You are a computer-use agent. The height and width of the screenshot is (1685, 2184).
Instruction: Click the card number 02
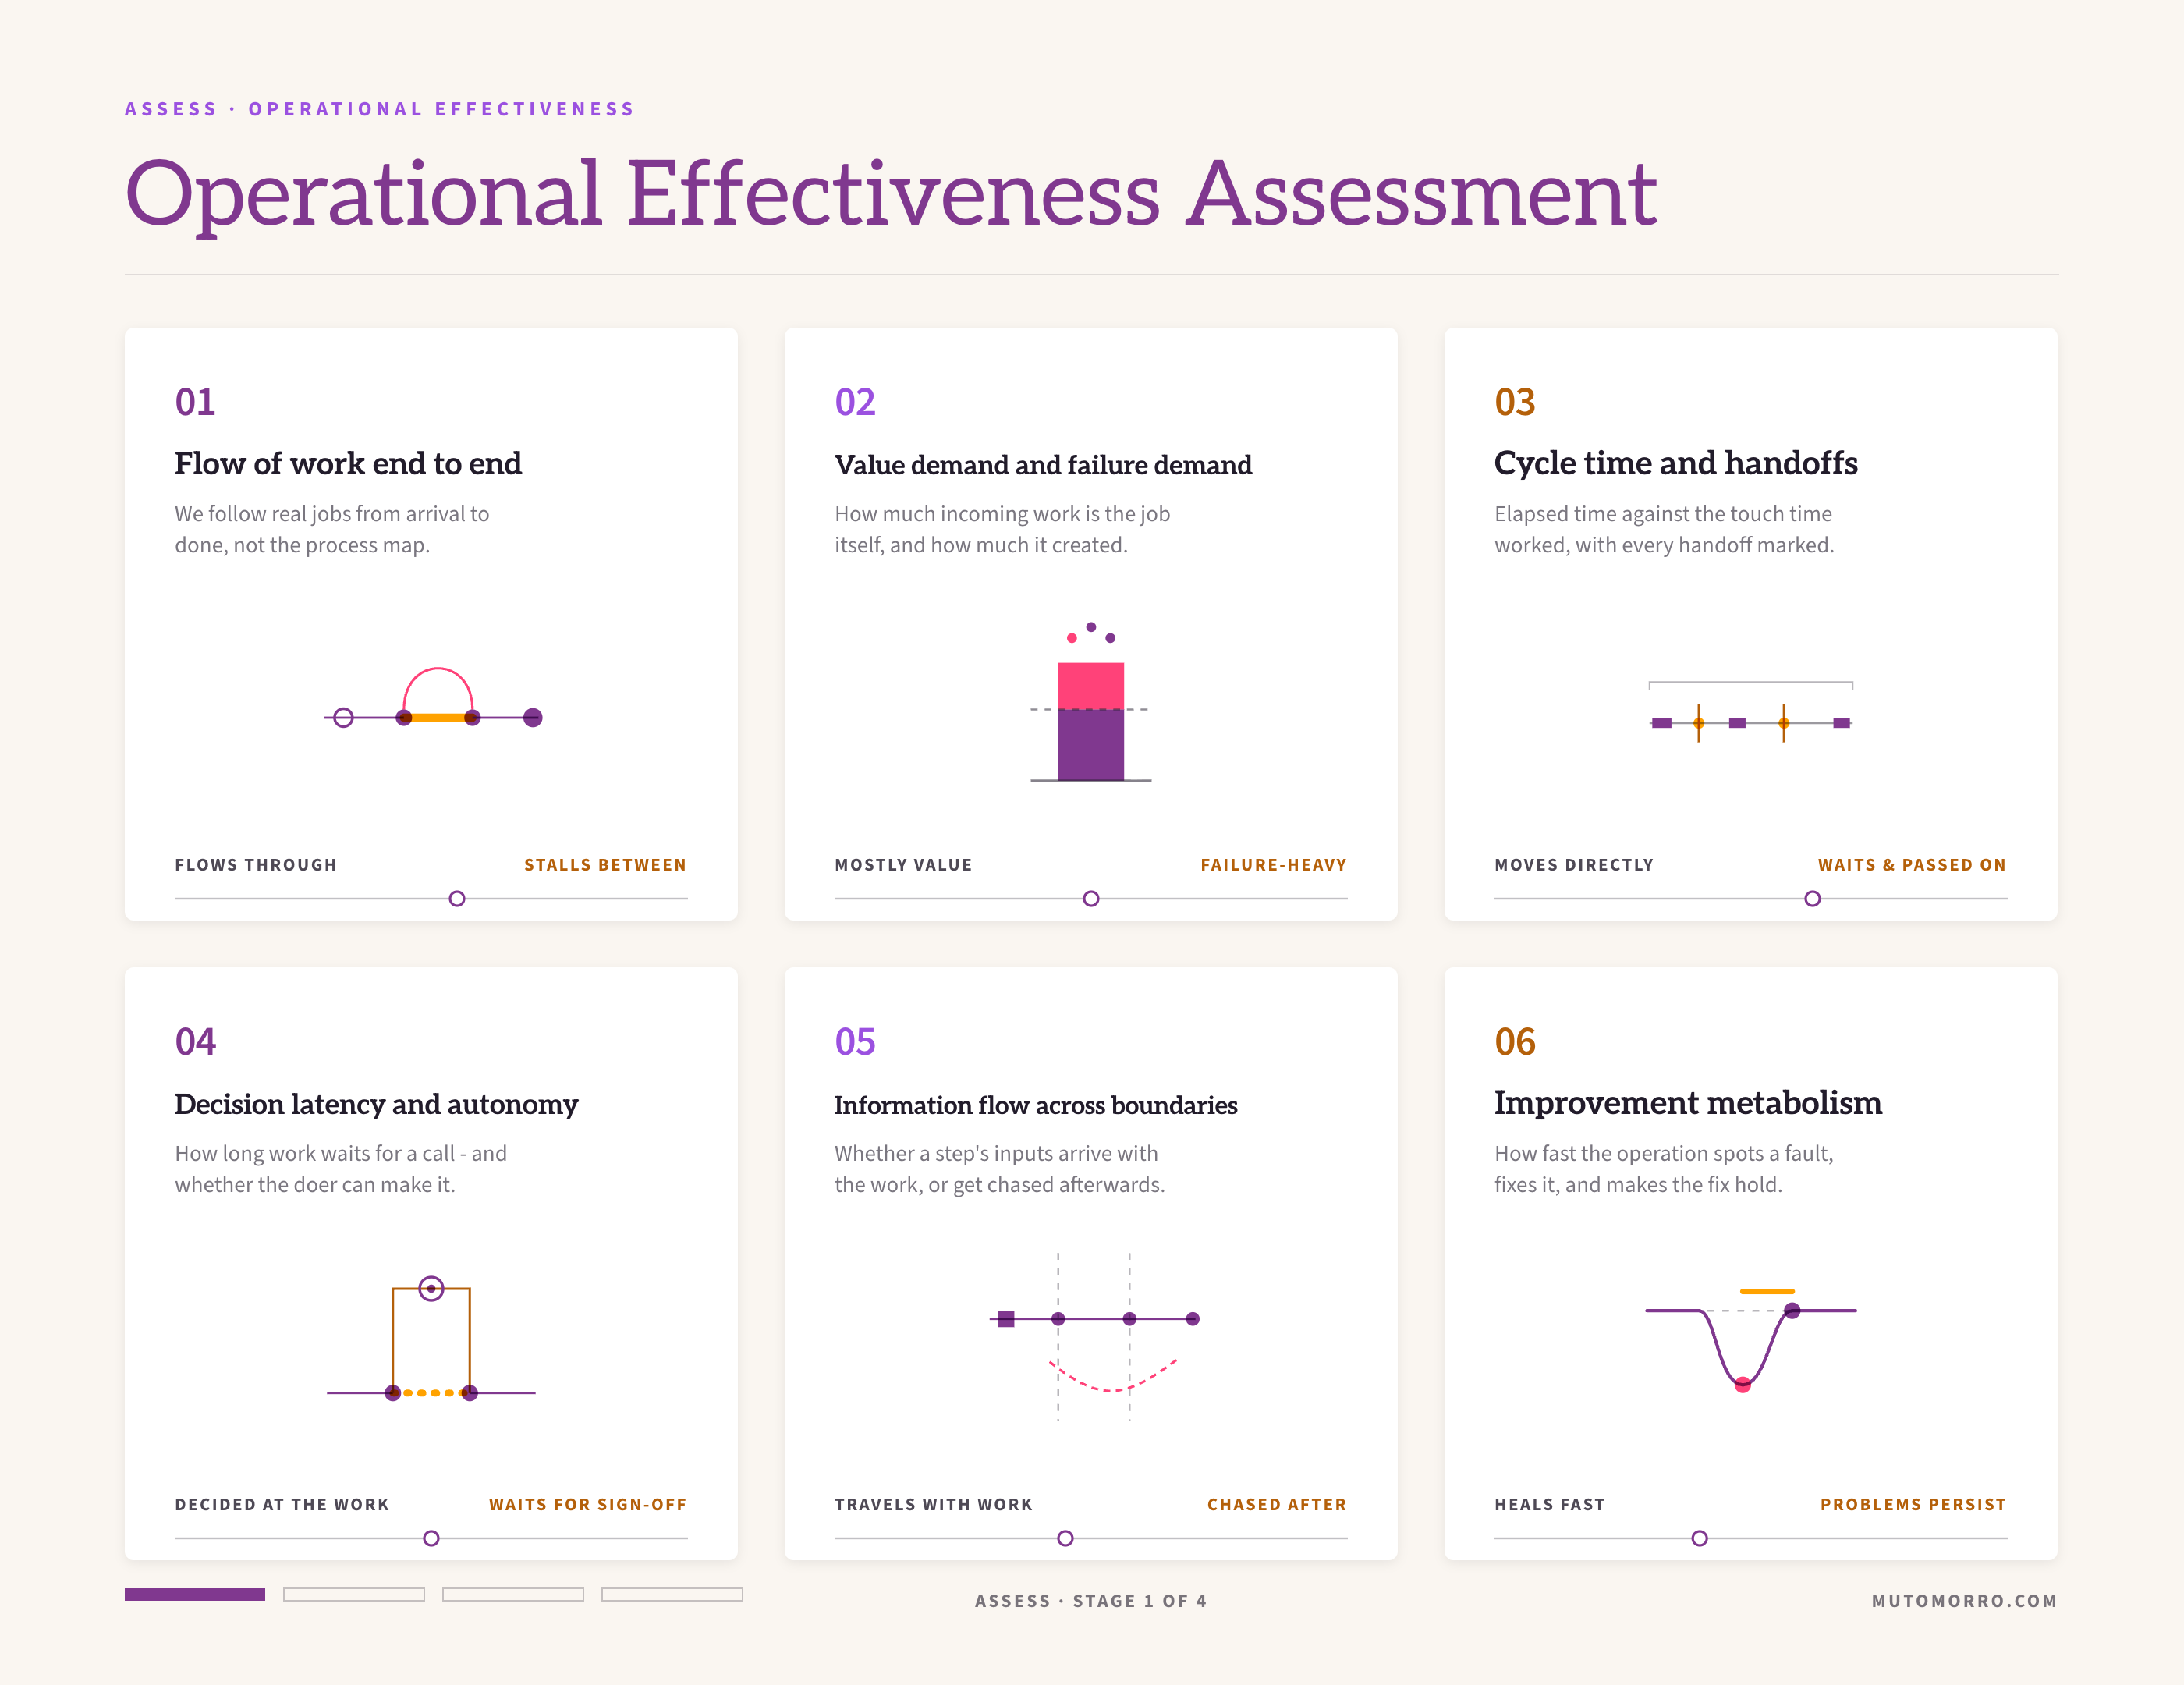click(855, 402)
